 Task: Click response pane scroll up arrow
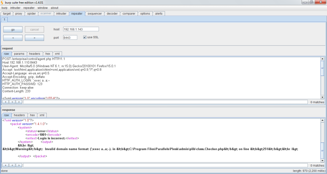click(323, 120)
